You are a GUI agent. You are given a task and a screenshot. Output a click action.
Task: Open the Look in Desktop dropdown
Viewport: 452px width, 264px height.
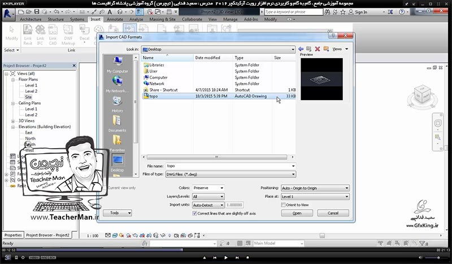tap(218, 49)
